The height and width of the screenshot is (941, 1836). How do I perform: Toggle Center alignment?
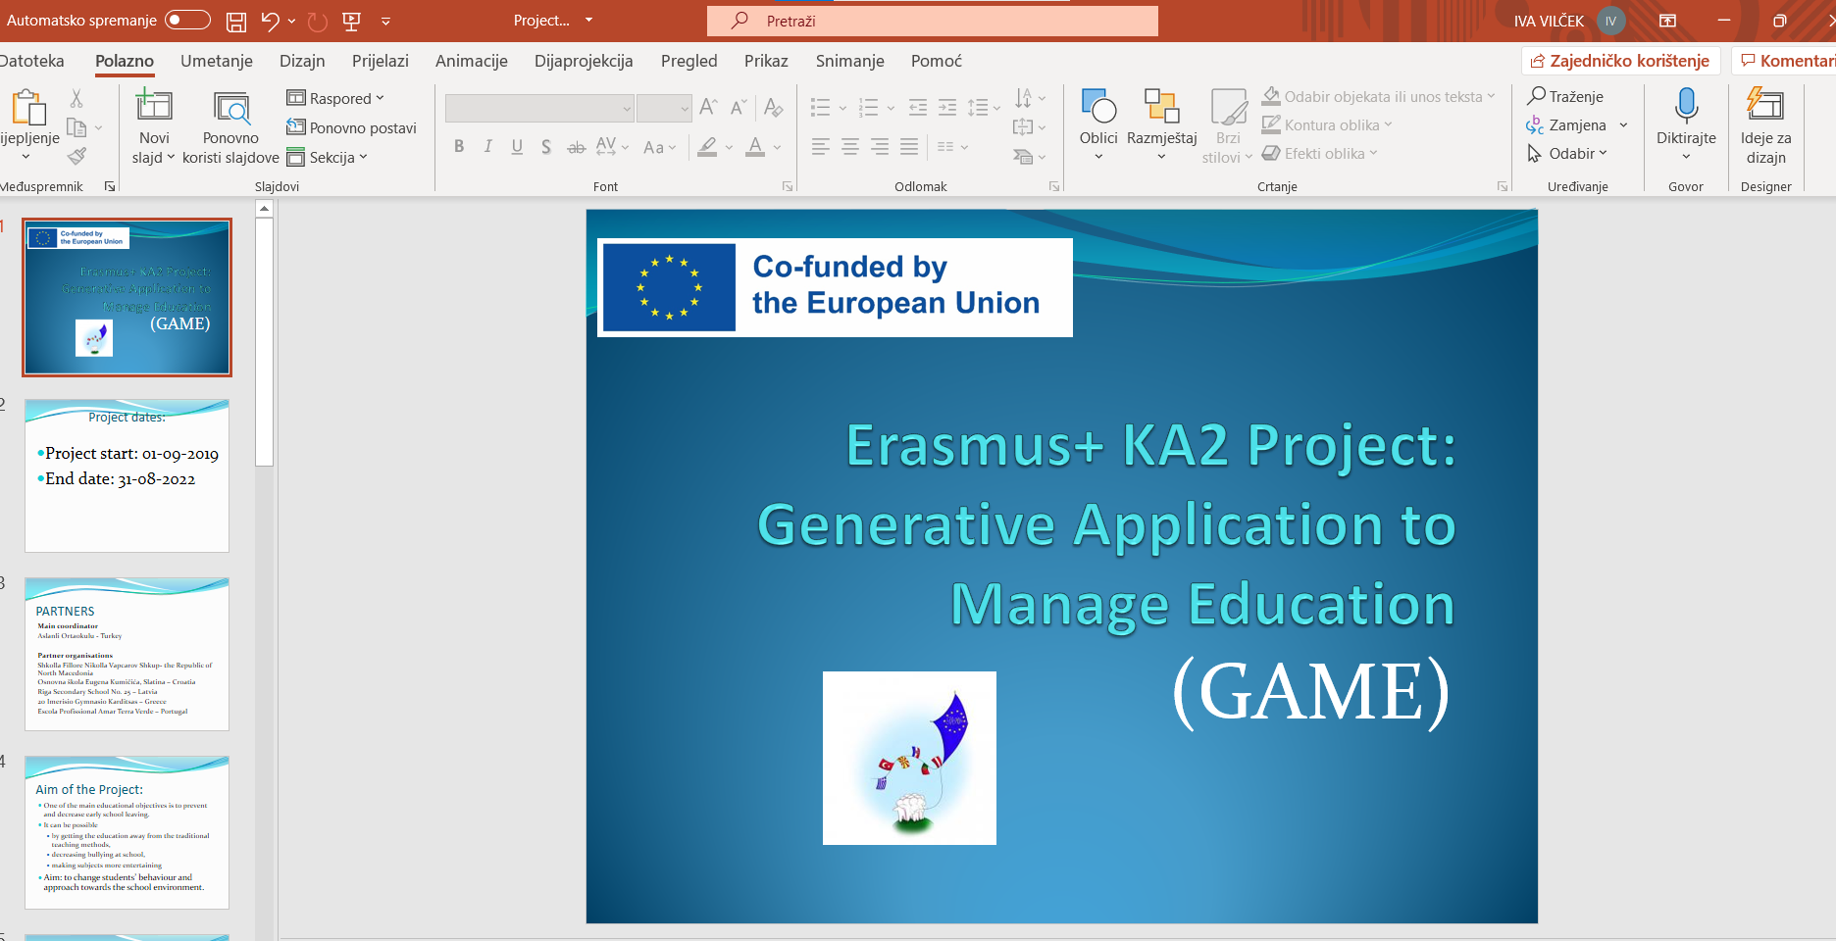click(x=850, y=147)
